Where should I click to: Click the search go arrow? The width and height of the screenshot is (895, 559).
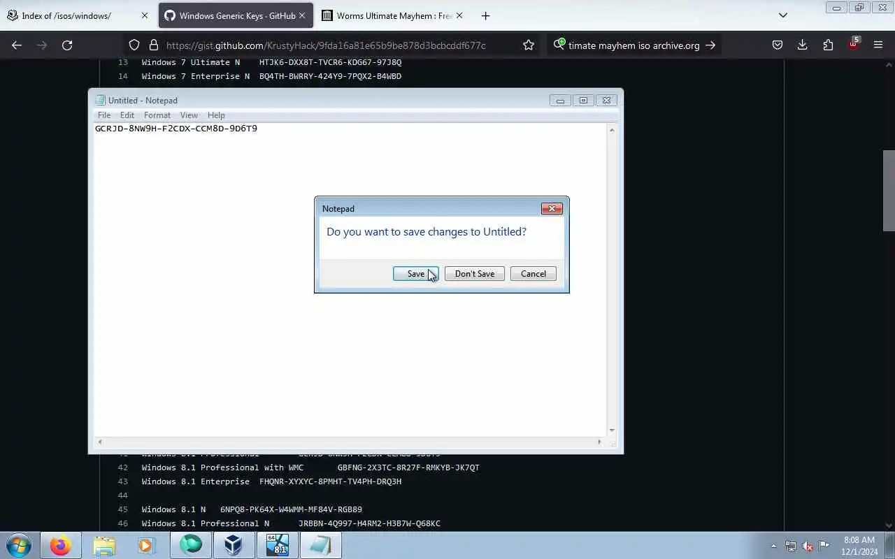click(710, 45)
